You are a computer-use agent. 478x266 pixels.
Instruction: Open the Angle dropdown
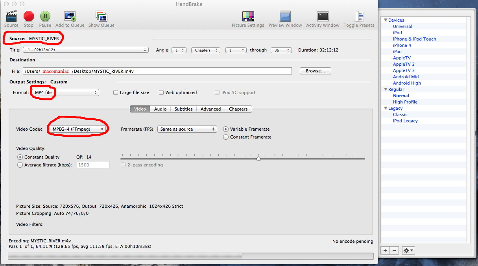[x=179, y=50]
